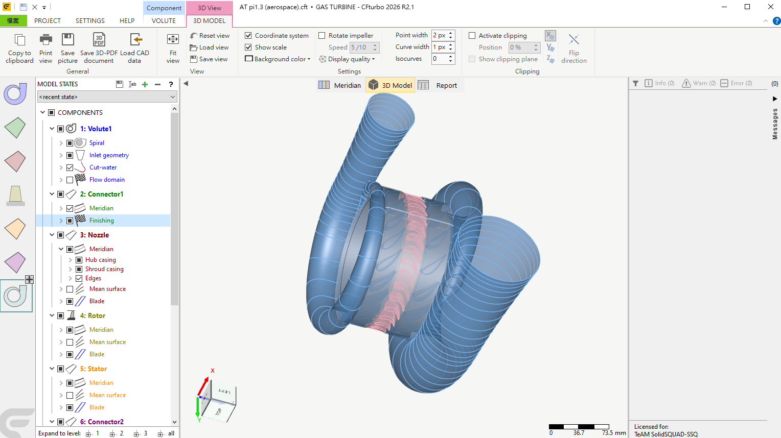781x438 pixels.
Task: Expand the Spiral tree node
Action: click(61, 143)
